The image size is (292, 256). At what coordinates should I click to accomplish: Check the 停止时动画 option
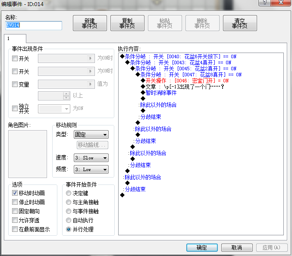click(x=15, y=202)
